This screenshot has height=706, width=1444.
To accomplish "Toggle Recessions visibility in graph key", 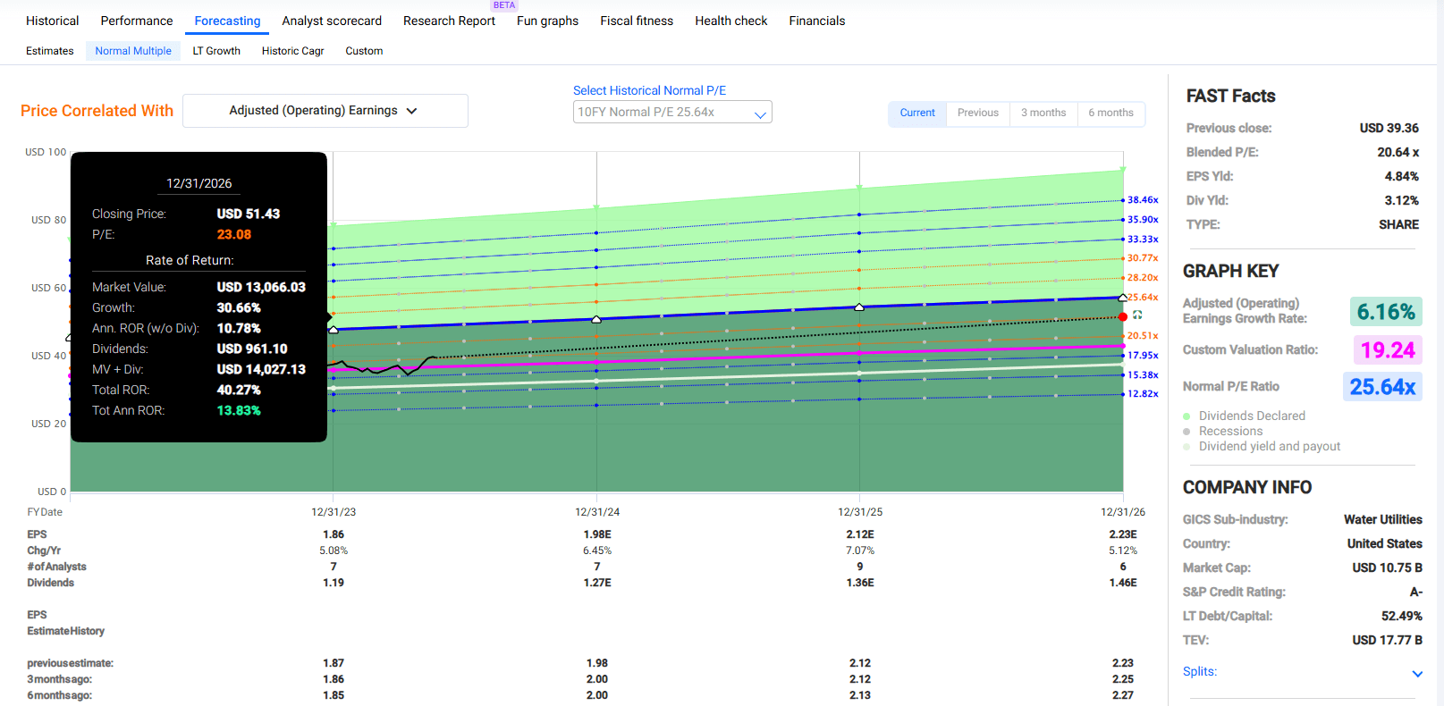I will [x=1230, y=431].
